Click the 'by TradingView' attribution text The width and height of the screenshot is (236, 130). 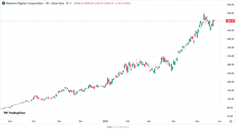(121, 127)
